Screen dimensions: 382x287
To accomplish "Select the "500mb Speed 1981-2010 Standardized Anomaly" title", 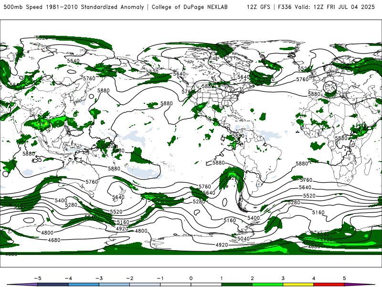I will [74, 7].
